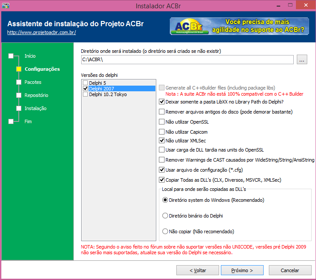Screen dimensions: 316x280
Task: Enable 'Remover Warnings de CAST' checkbox
Action: 161,160
